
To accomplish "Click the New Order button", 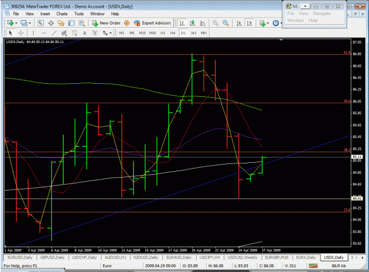I will (106, 23).
